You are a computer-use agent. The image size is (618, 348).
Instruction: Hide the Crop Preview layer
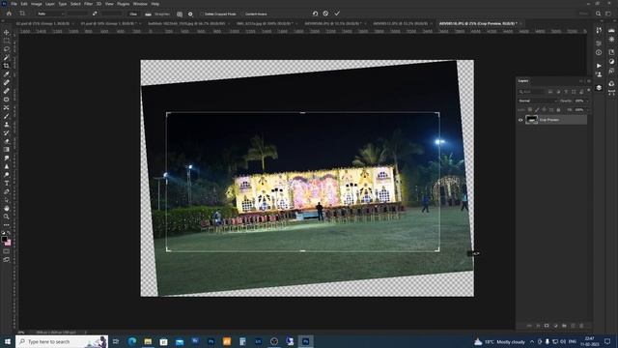(520, 120)
